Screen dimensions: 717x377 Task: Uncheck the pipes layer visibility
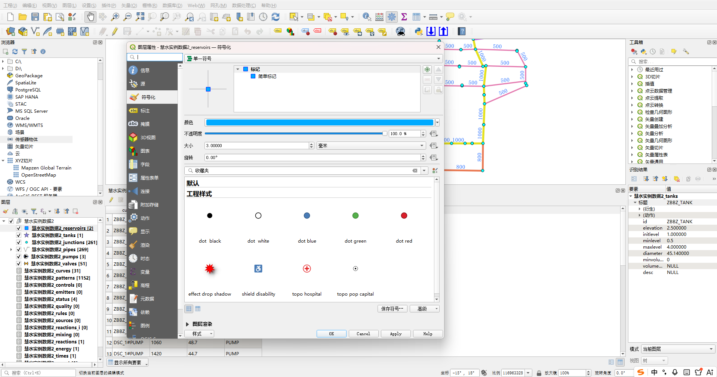[x=19, y=249]
